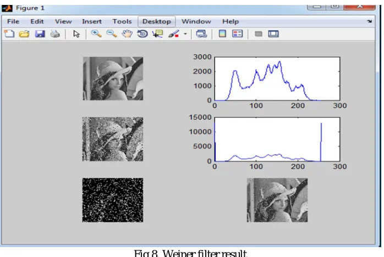Screen dimensions: 384x257
Task: Activate the Zoom Out magnifier tool
Action: [x=112, y=33]
